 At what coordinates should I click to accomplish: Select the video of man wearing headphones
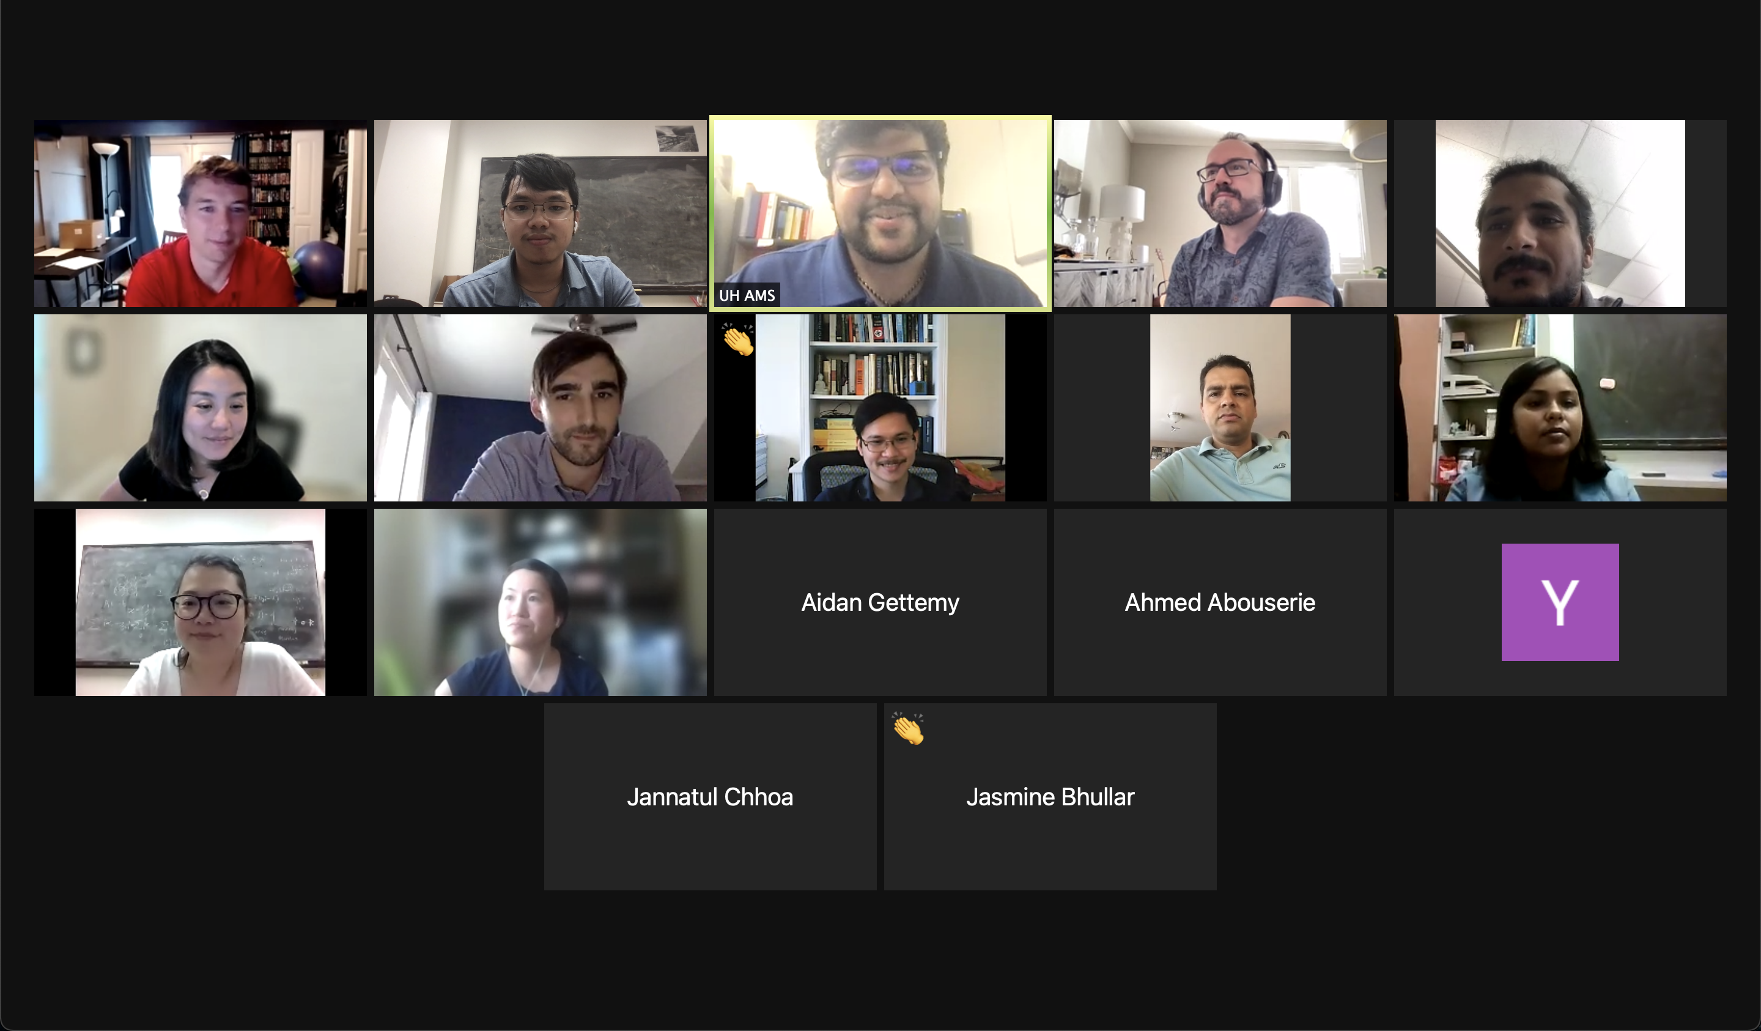[x=1220, y=213]
